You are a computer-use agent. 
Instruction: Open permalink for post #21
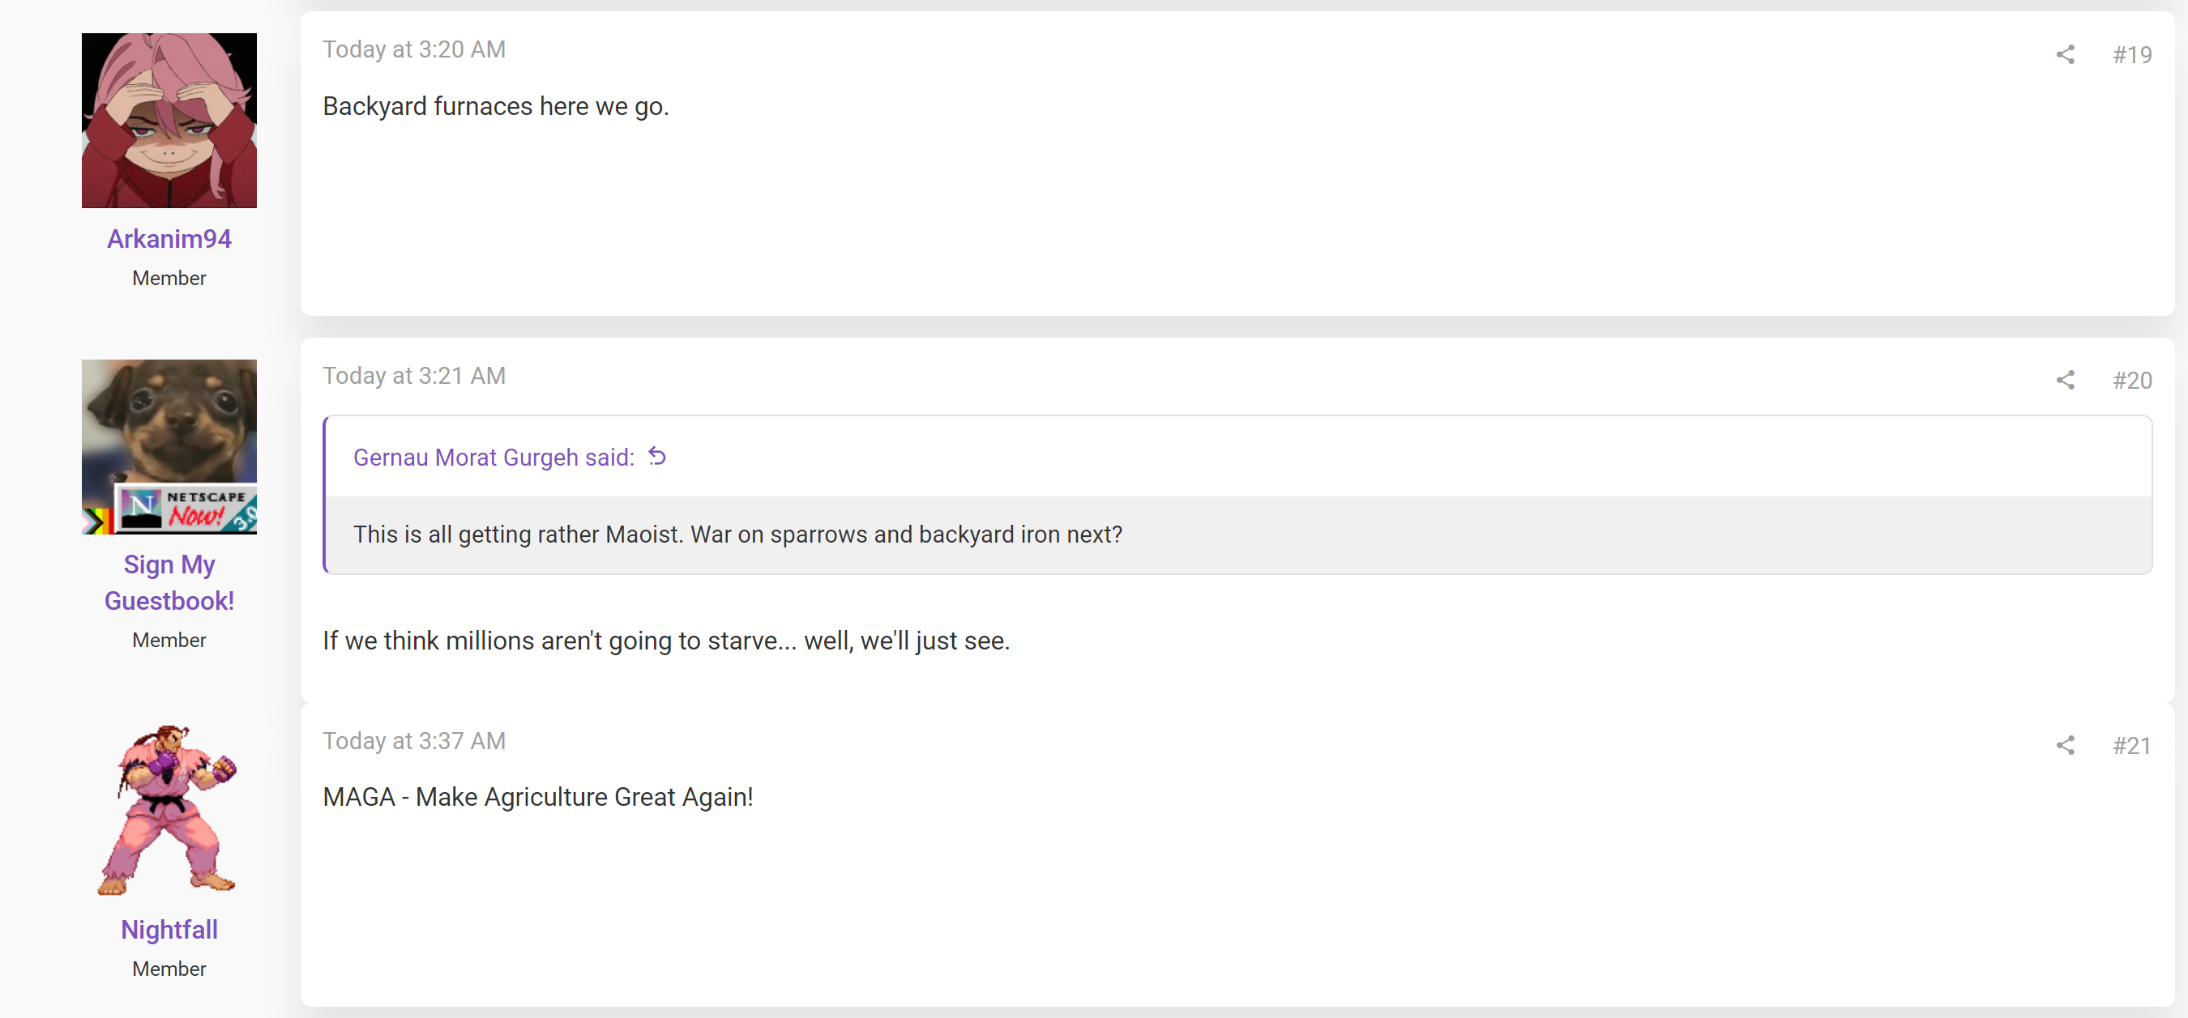2132,745
